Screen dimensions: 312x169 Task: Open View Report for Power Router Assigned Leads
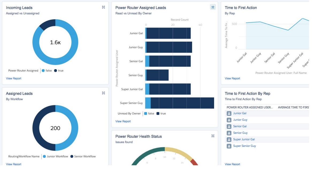[123, 121]
